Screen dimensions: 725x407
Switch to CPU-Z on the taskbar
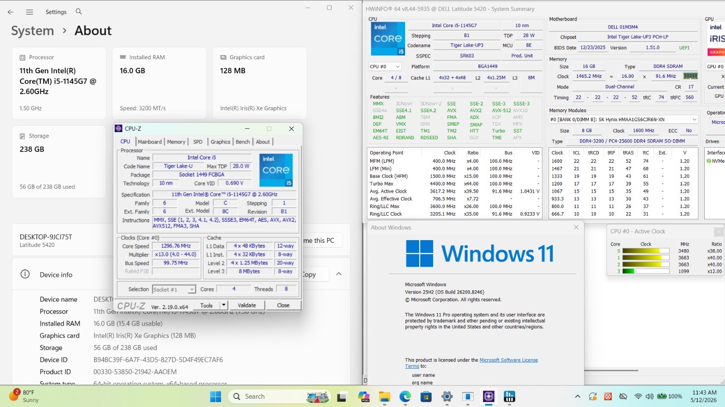pos(488,397)
